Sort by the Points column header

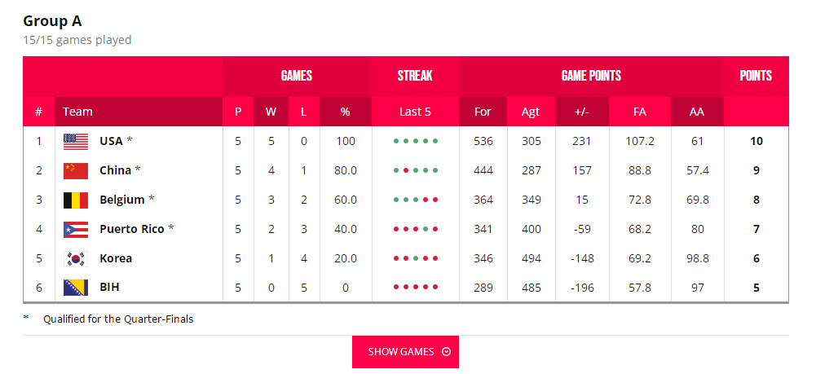pyautogui.click(x=756, y=76)
